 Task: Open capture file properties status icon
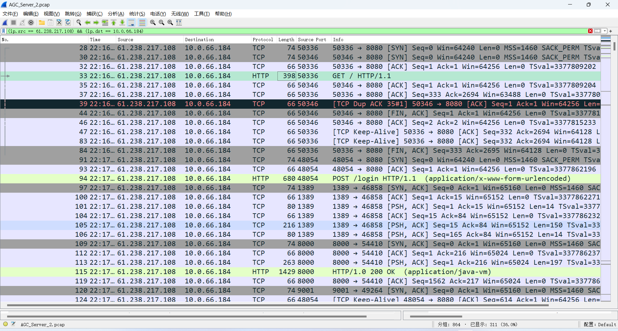tap(13, 324)
